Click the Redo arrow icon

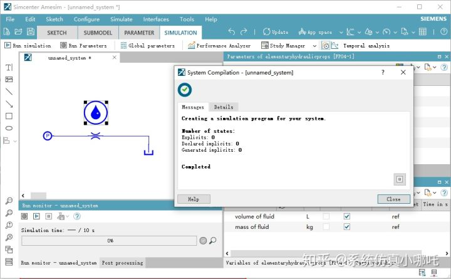(x=244, y=32)
